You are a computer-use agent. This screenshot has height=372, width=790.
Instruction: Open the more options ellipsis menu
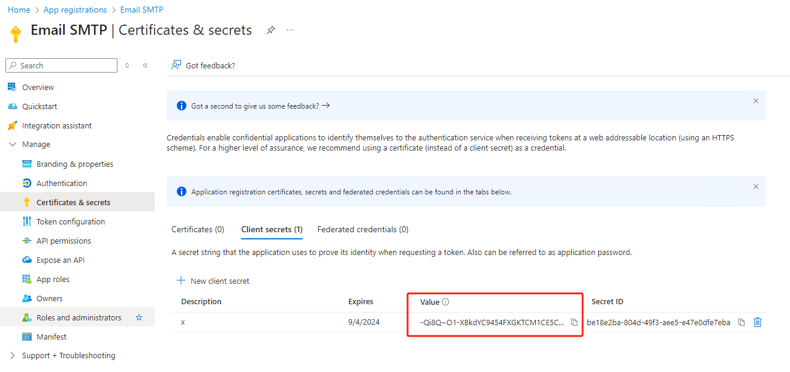tap(290, 30)
